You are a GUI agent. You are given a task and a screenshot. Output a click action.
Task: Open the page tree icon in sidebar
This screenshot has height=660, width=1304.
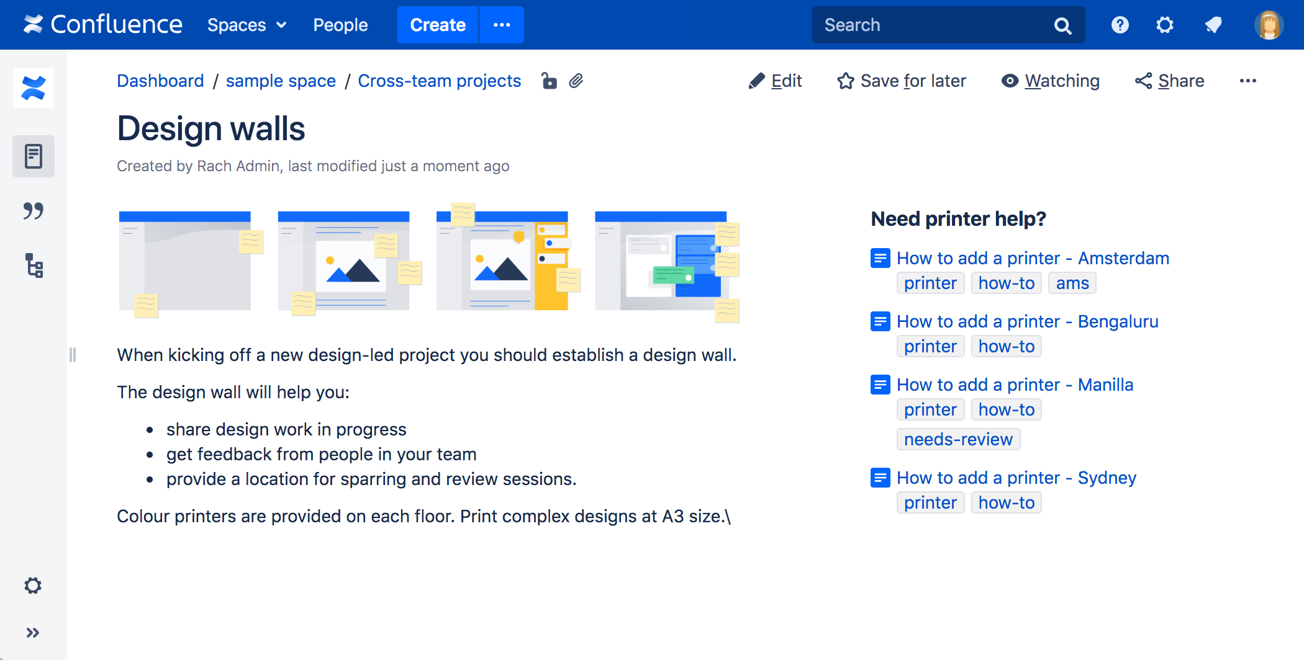pyautogui.click(x=34, y=265)
